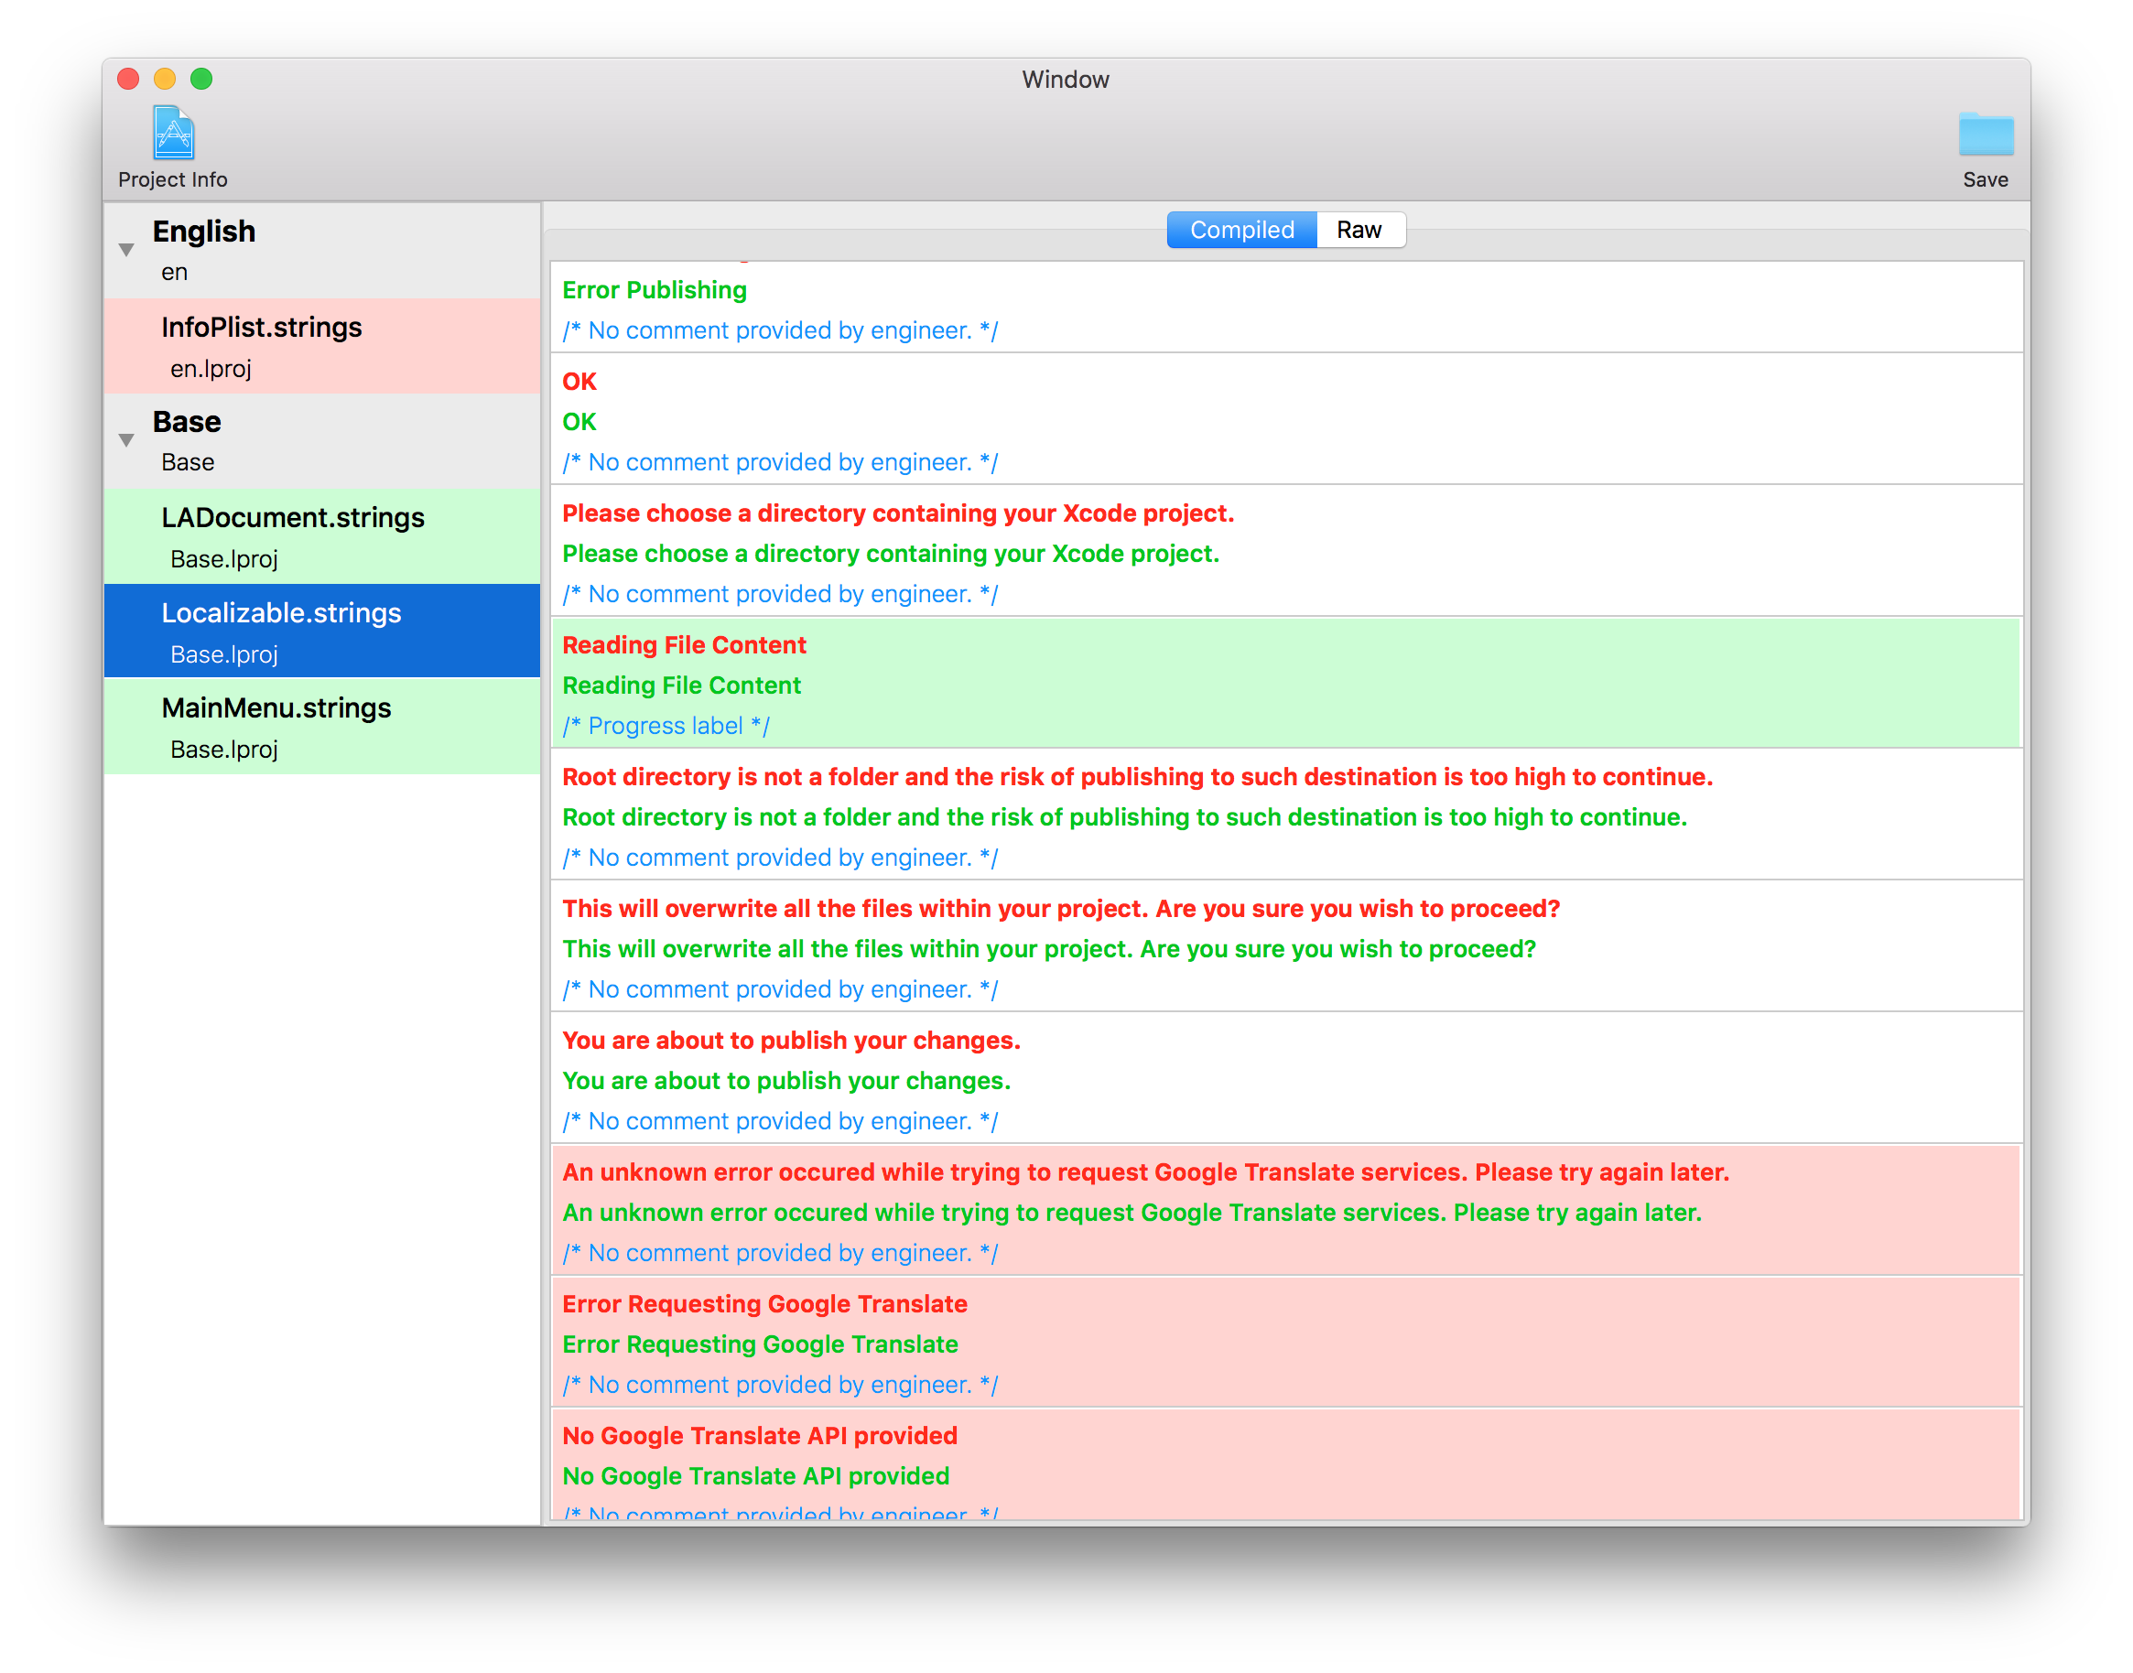Switch to the Compiled view segment
Screen dimensions: 2133x1673
1240,231
